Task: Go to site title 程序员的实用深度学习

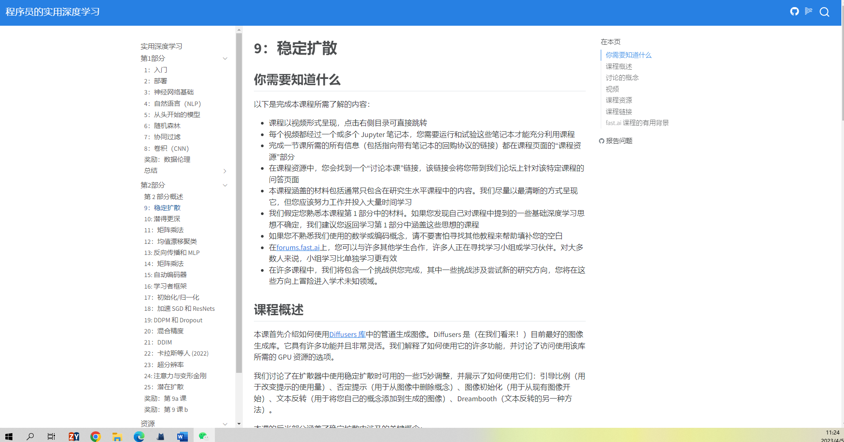Action: point(52,12)
